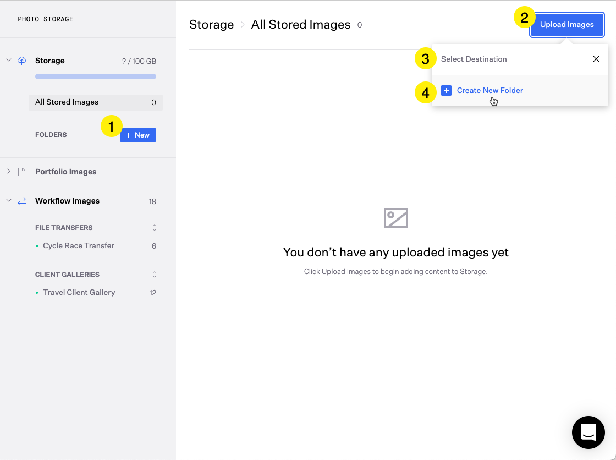The image size is (616, 460).
Task: Click Storage in the breadcrumb
Action: [211, 25]
